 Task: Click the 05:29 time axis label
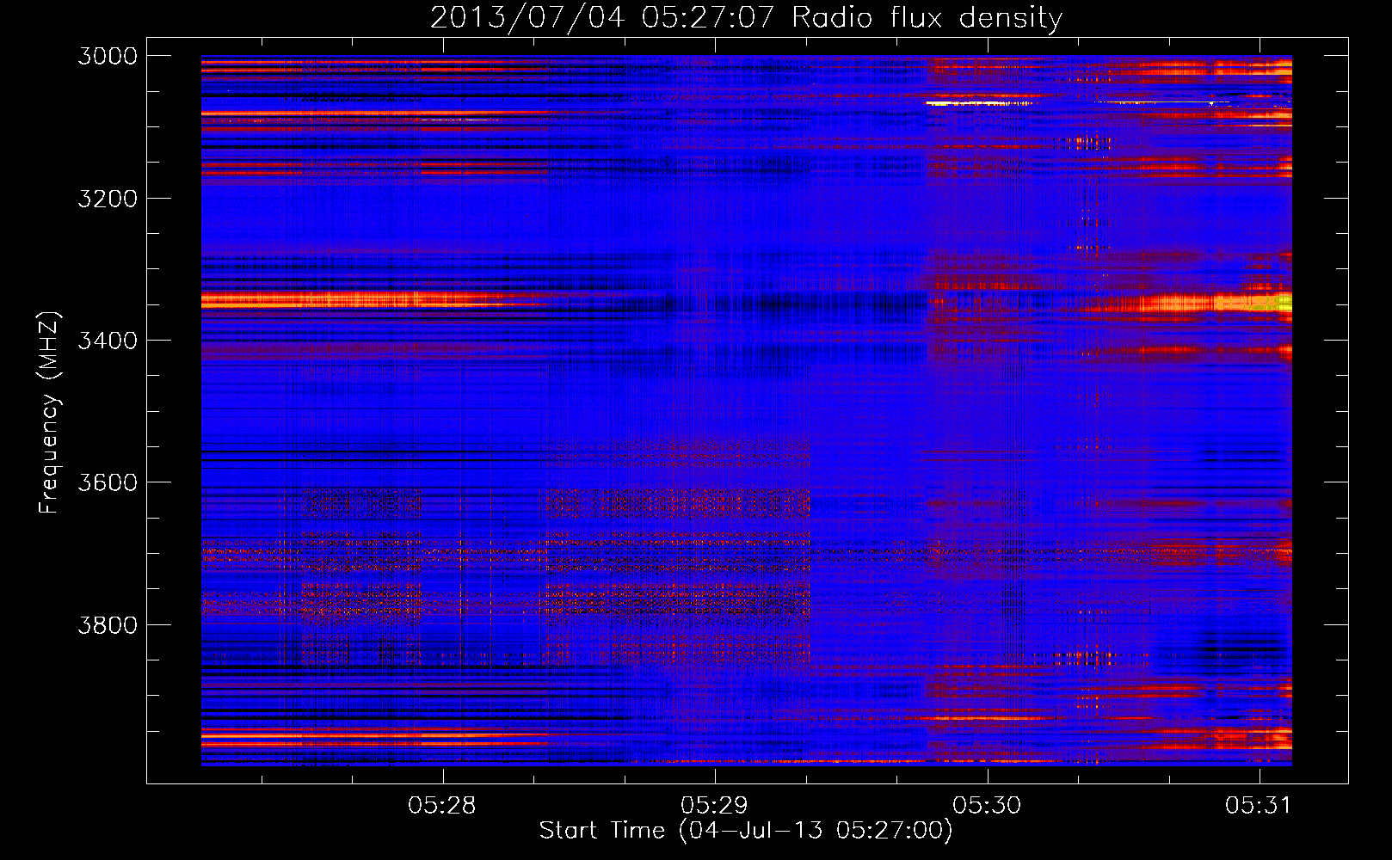pos(715,805)
